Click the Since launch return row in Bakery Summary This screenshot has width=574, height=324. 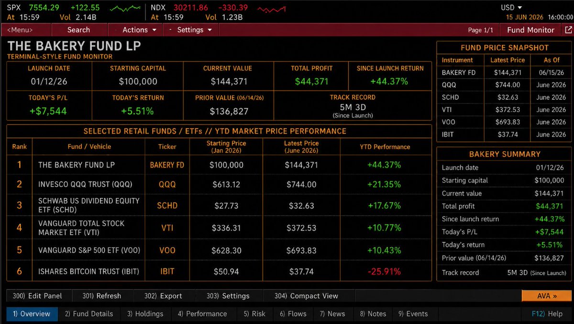tap(503, 219)
